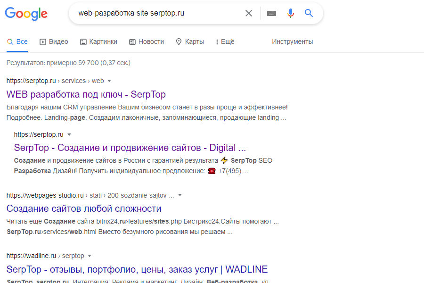Expand arrow next to wadline.ru › serptop
Image resolution: width=424 pixels, height=283 pixels.
tap(90, 256)
